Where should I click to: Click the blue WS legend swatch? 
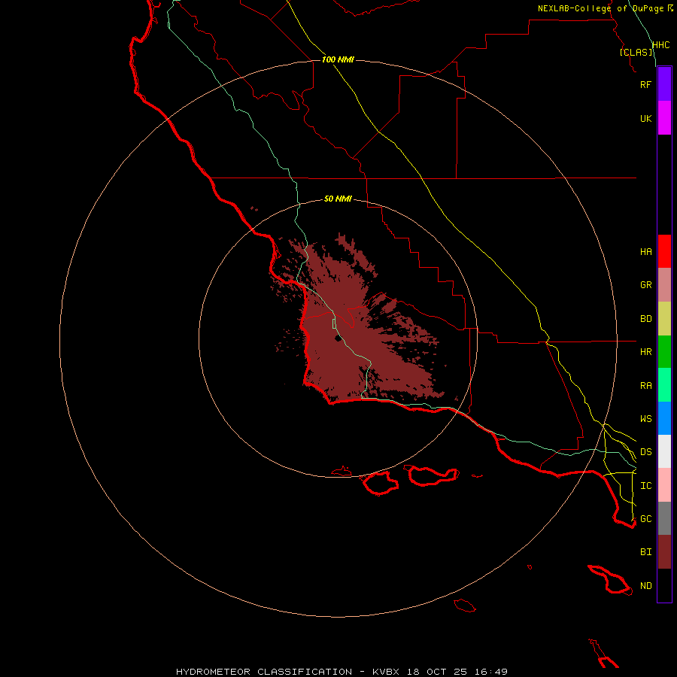[664, 418]
